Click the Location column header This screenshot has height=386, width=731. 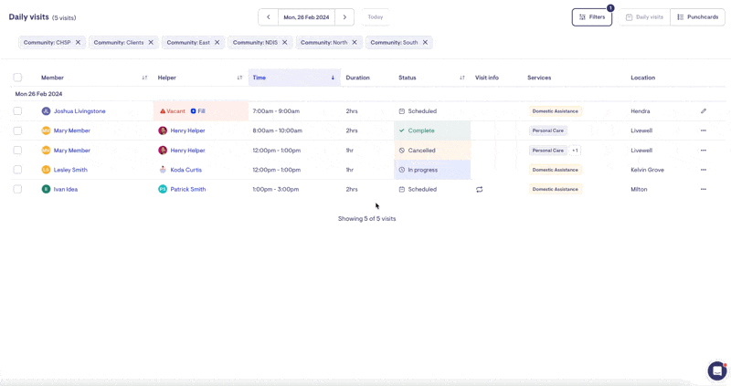643,78
